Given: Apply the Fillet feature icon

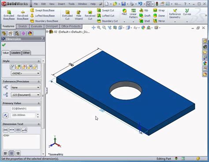Looking at the screenshot, I should [124, 12].
